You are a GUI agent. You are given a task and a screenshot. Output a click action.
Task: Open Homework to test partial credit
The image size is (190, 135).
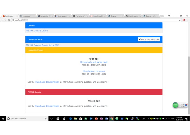click(94, 62)
